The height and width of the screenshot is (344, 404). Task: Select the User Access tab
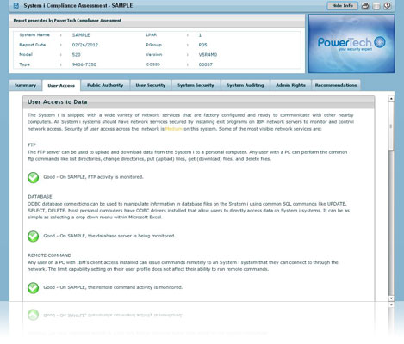[x=61, y=85]
